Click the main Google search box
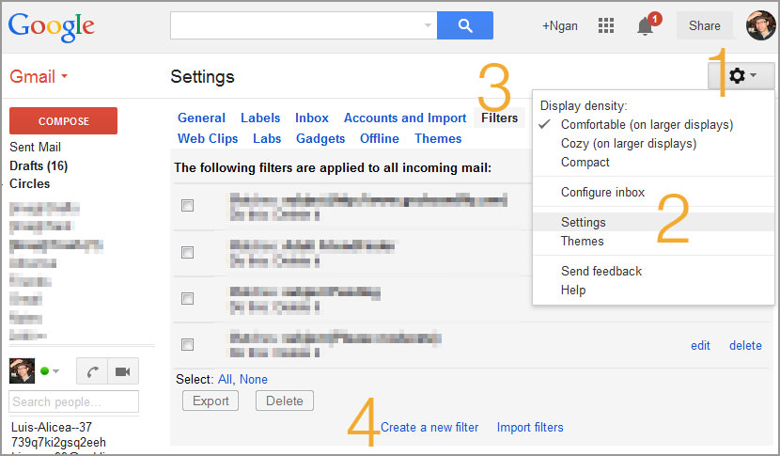This screenshot has width=780, height=456. (304, 25)
